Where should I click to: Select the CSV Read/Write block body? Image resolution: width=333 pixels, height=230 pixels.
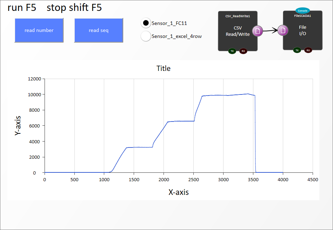[x=233, y=35]
